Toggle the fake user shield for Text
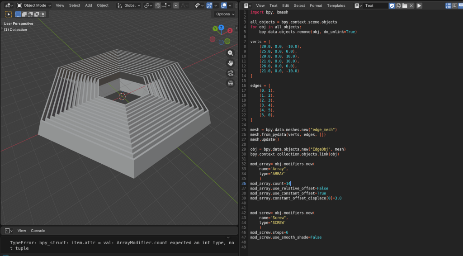 click(x=392, y=5)
